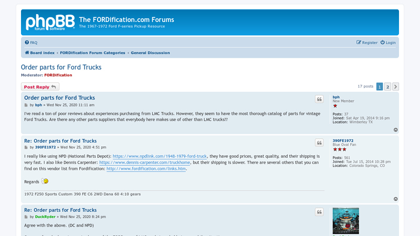Open FORDification moderator profile
Screen dimensions: 420x236
coord(58,75)
